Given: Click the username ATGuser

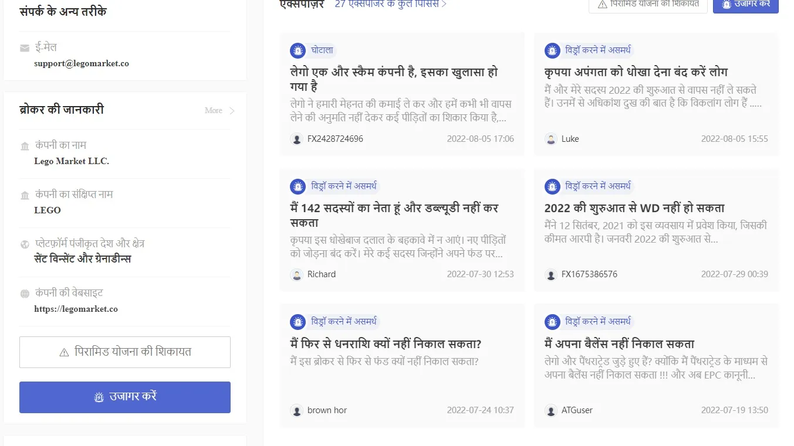Looking at the screenshot, I should pos(577,410).
